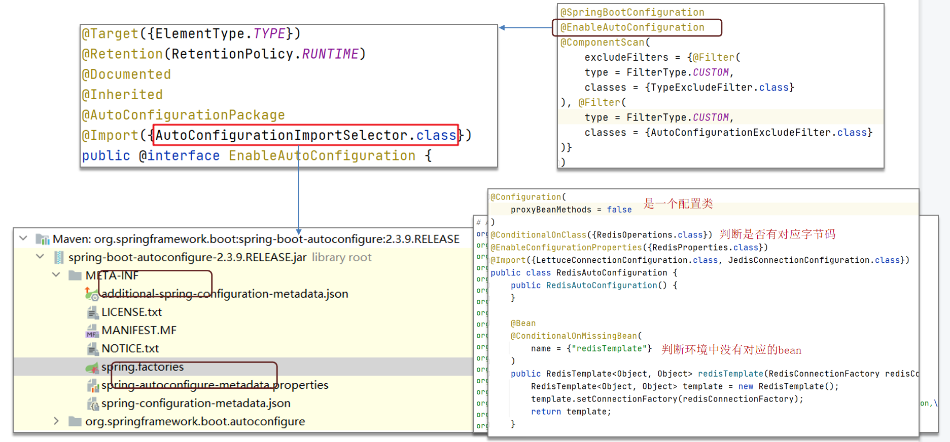950x442 pixels.
Task: Click the highlighted @EnableAutoConfiguration annotation
Action: (x=632, y=27)
